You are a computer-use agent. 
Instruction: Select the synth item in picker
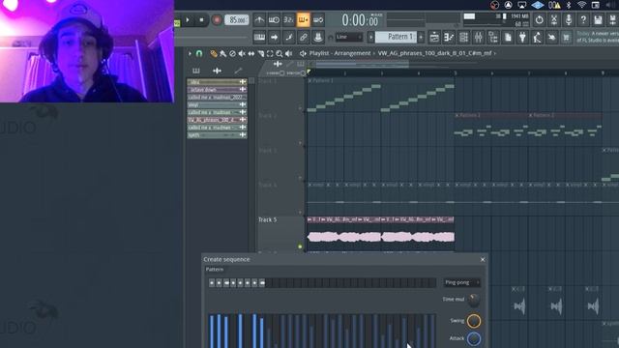click(x=217, y=135)
